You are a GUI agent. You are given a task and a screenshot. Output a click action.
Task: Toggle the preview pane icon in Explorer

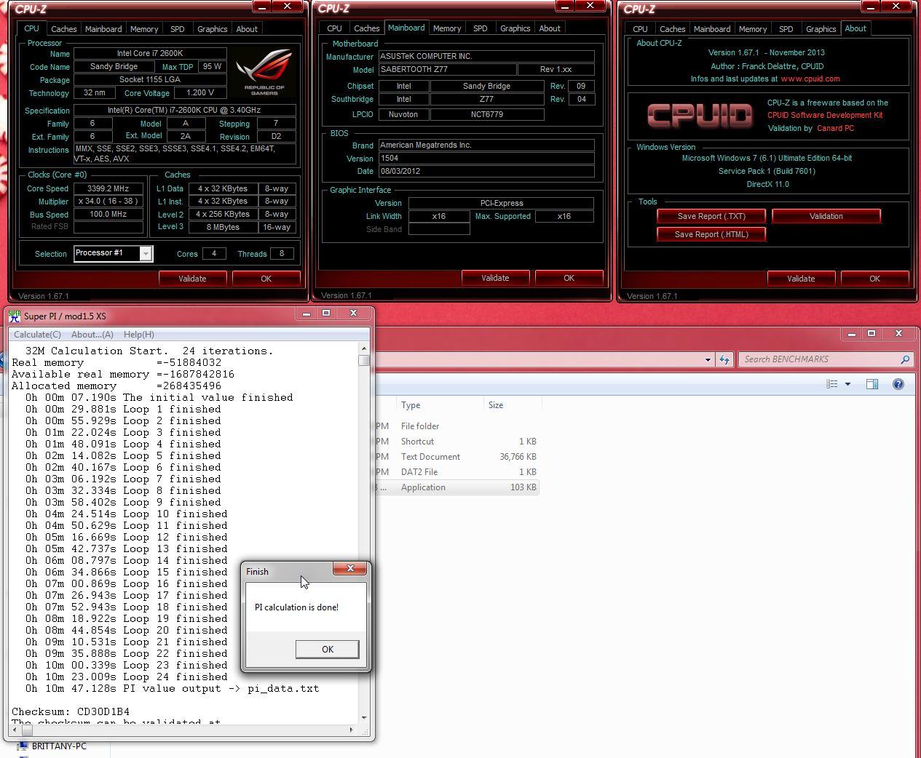(872, 384)
